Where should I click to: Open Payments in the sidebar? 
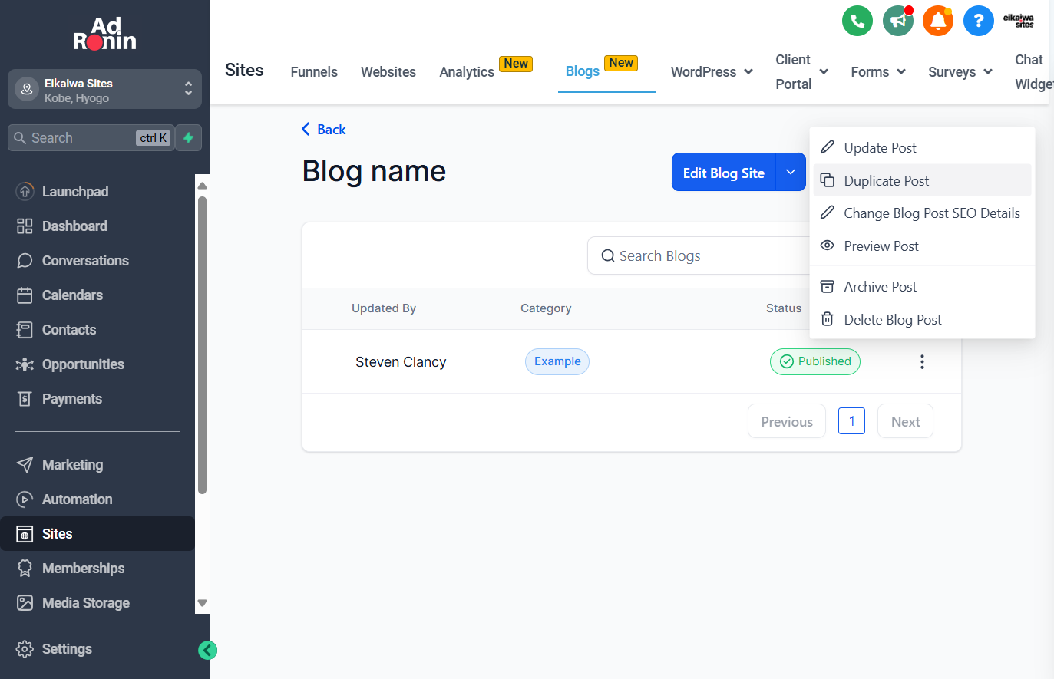72,399
